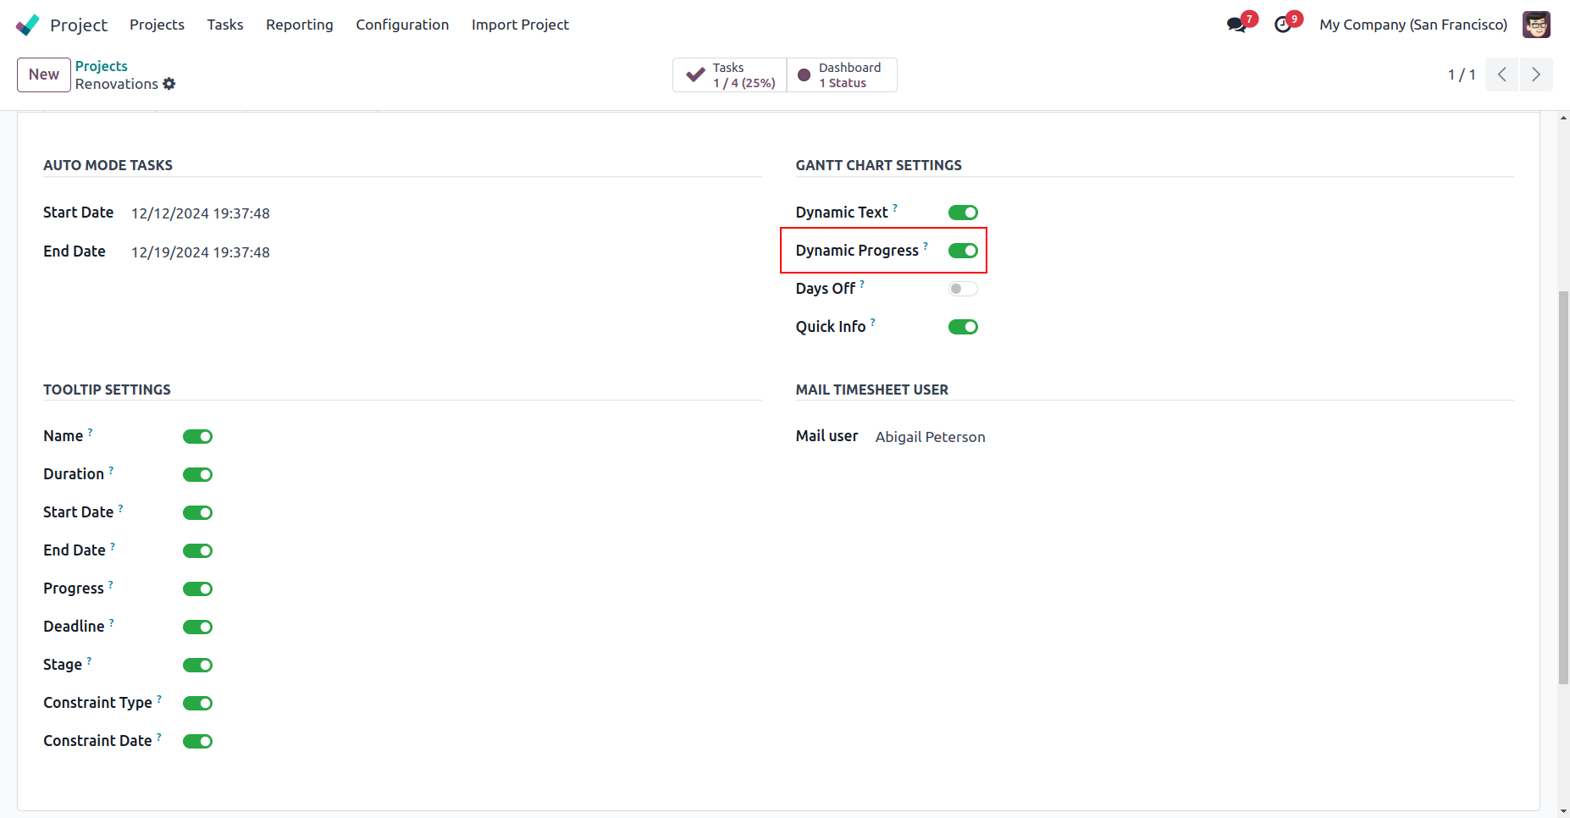Image resolution: width=1570 pixels, height=818 pixels.
Task: Select the Import Project menu
Action: tap(520, 25)
